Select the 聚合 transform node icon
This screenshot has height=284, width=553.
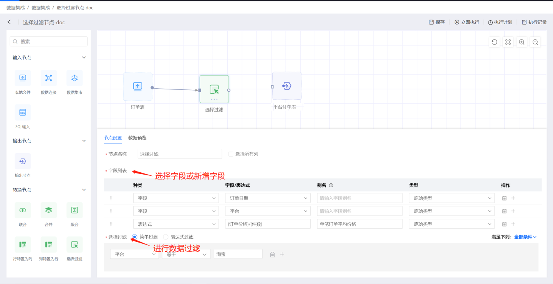pos(75,210)
